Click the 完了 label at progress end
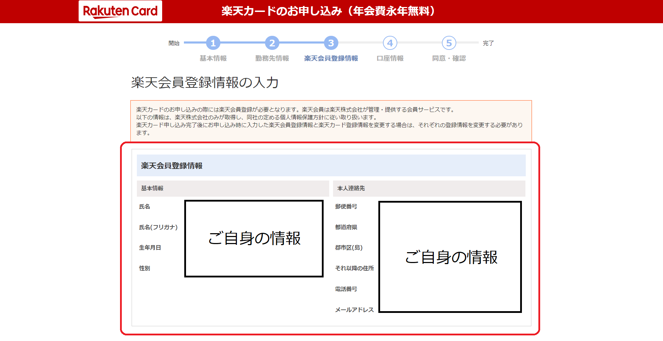 [x=488, y=43]
